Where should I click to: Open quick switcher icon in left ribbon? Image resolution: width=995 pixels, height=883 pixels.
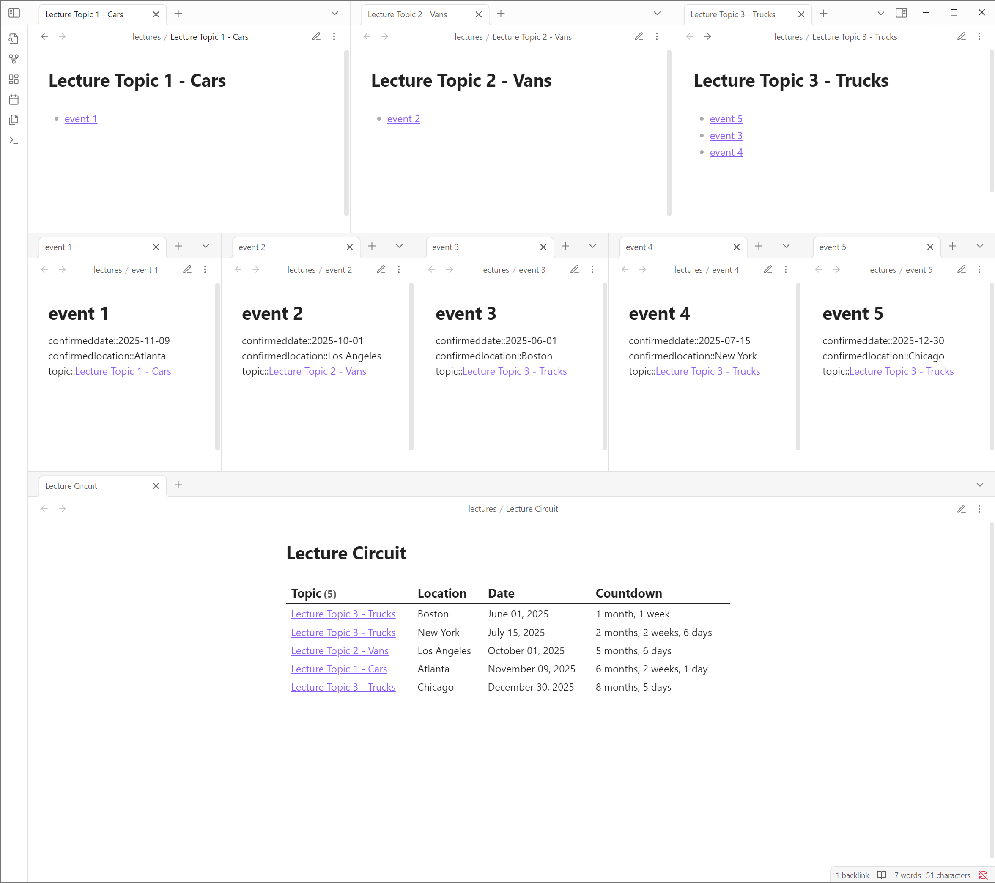tap(14, 38)
